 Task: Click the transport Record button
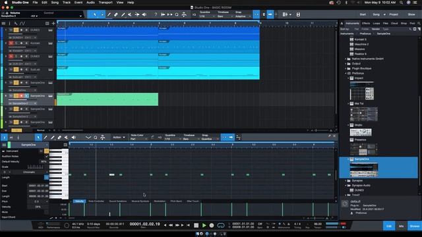[212, 225]
